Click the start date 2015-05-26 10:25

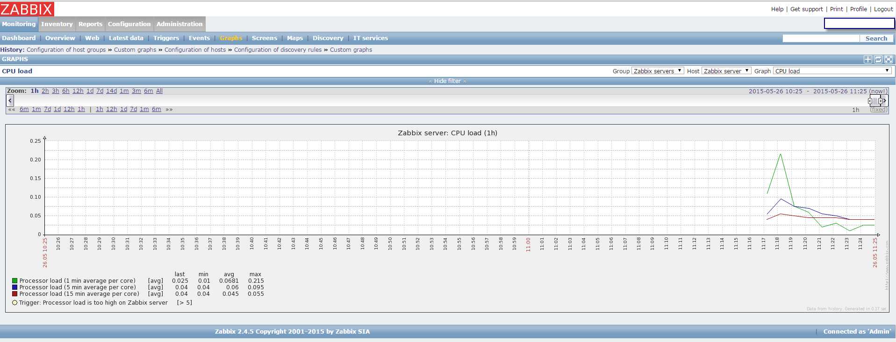pyautogui.click(x=775, y=91)
